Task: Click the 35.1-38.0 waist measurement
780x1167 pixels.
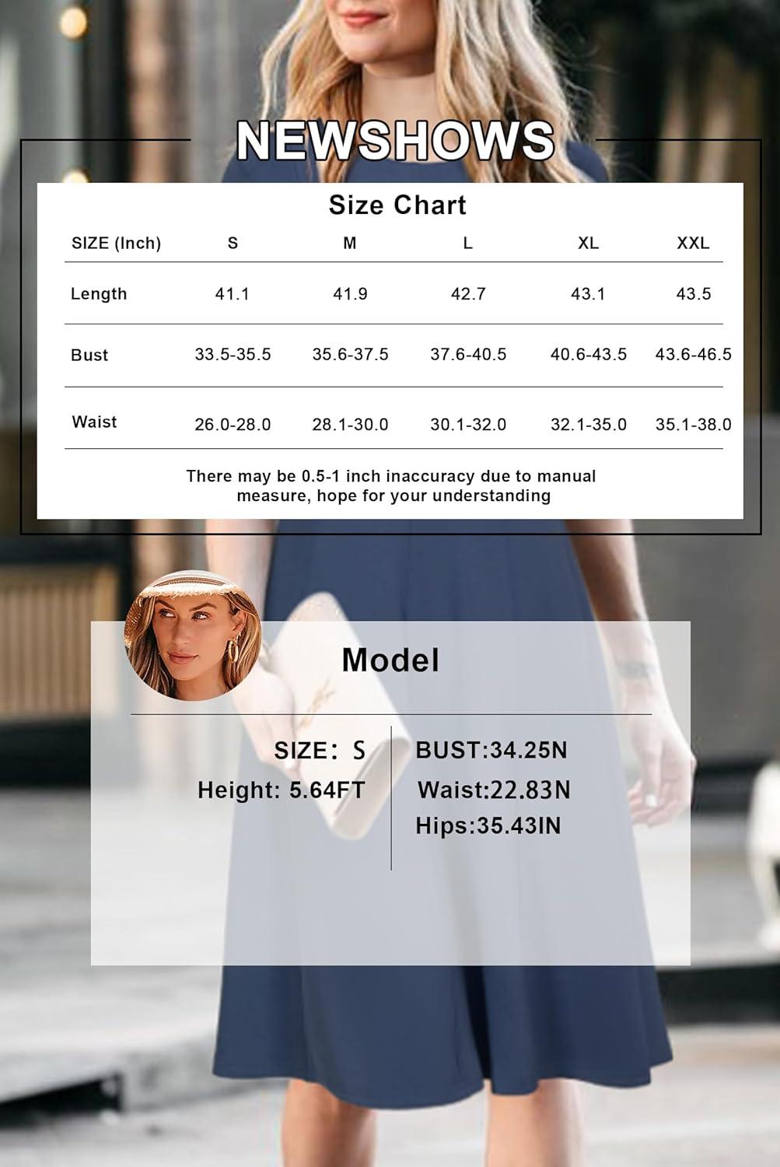Action: [x=693, y=425]
